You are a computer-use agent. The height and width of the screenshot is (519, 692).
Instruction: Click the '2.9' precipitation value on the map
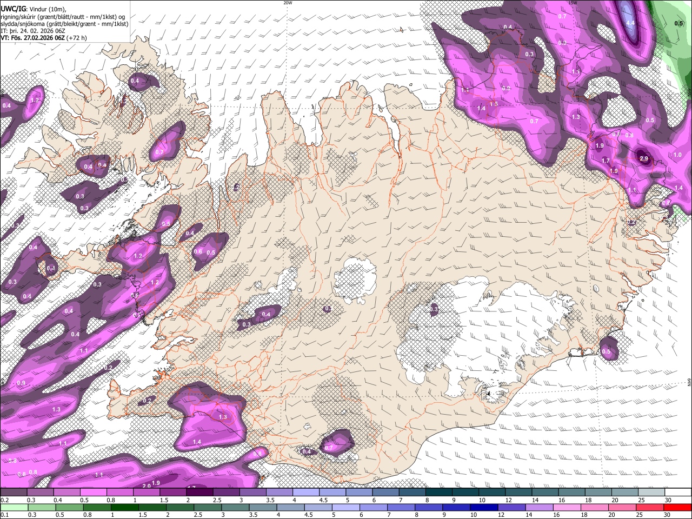click(x=643, y=158)
